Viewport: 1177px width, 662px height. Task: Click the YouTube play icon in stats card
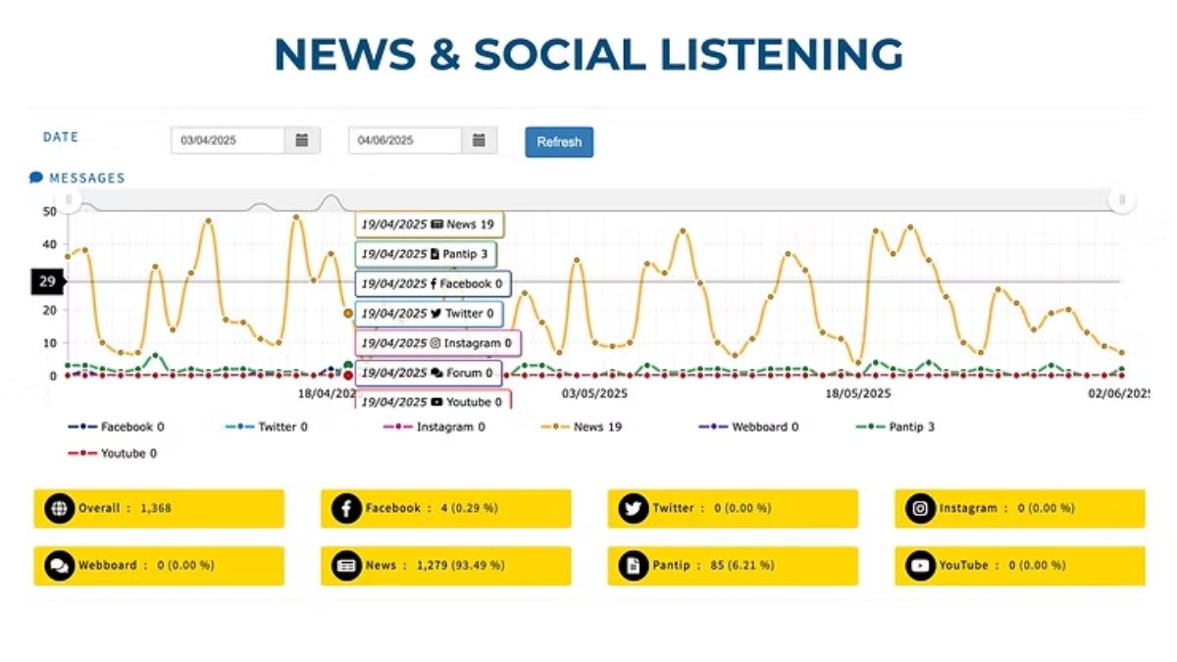pyautogui.click(x=920, y=566)
